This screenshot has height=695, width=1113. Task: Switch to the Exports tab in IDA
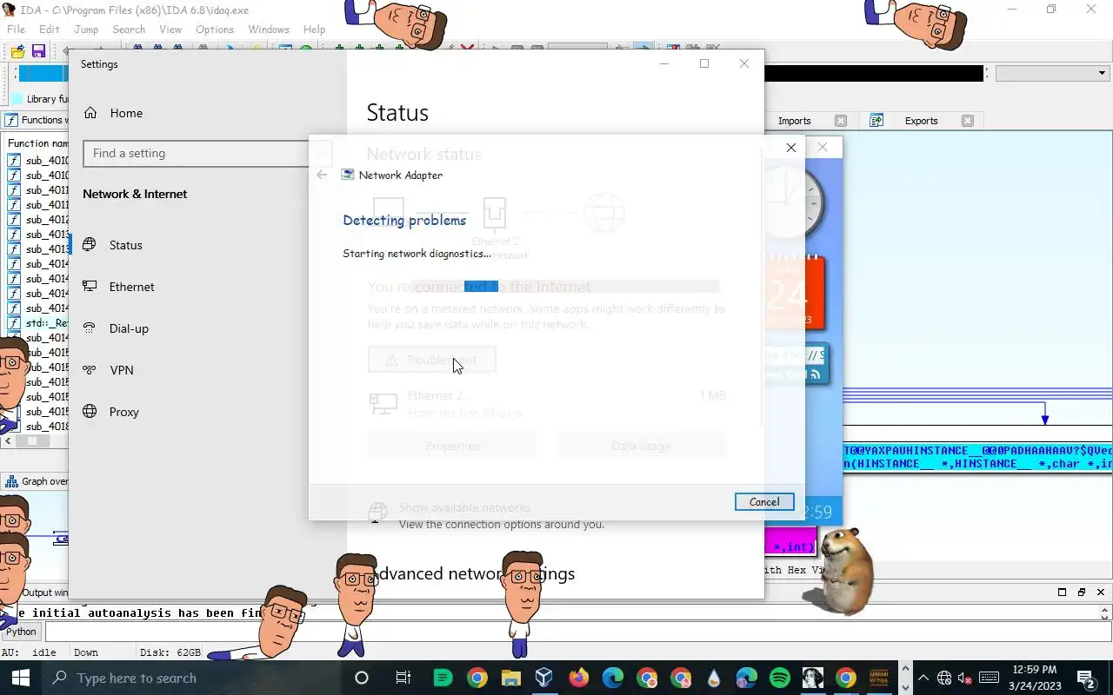[921, 121]
